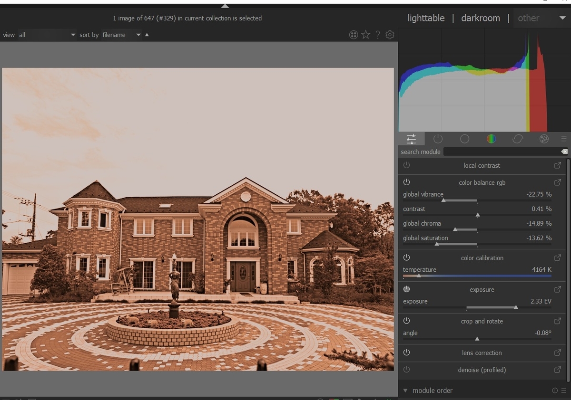Viewport: 571px width, 400px height.
Task: Open the correct modules group icon
Action: (518, 139)
